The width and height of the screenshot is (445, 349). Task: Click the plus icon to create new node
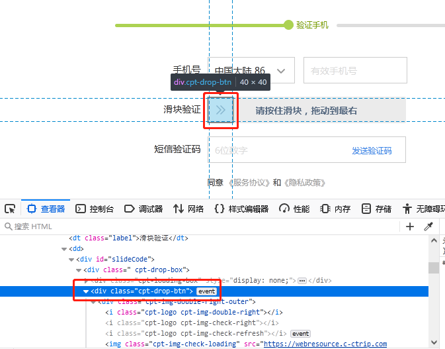click(410, 226)
